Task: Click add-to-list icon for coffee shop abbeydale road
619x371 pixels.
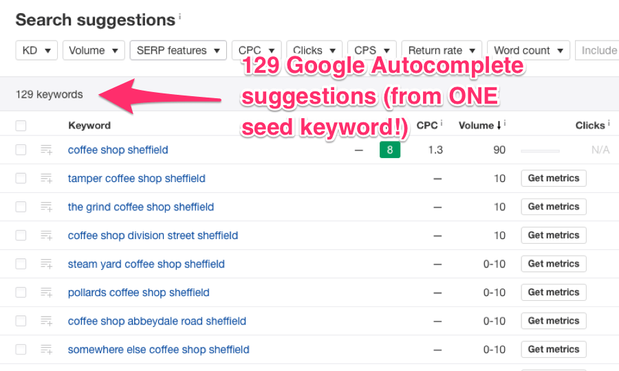Action: click(x=47, y=321)
